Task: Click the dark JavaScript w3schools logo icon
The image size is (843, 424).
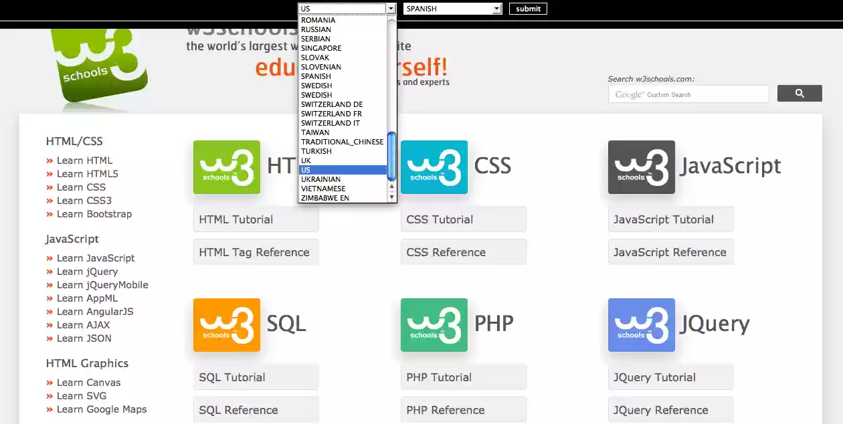Action: pyautogui.click(x=641, y=167)
